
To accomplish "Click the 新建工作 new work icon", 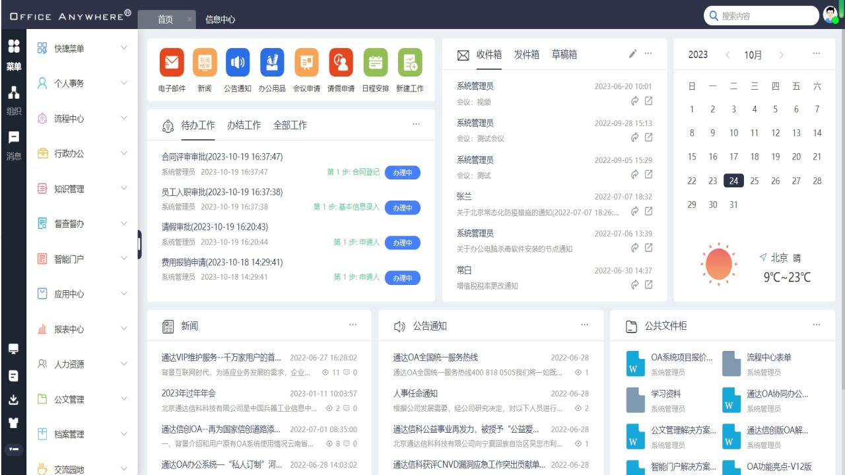I will [x=410, y=63].
